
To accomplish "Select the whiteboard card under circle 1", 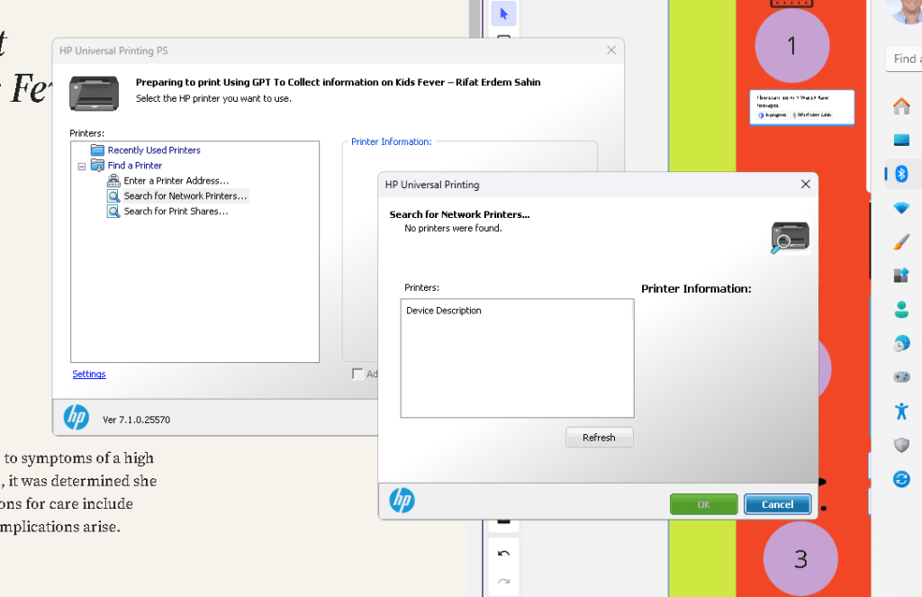I will tap(801, 107).
